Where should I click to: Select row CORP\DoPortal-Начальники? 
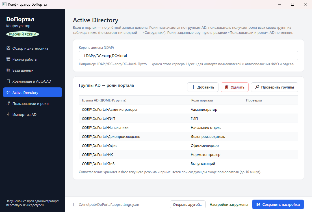pos(188,127)
